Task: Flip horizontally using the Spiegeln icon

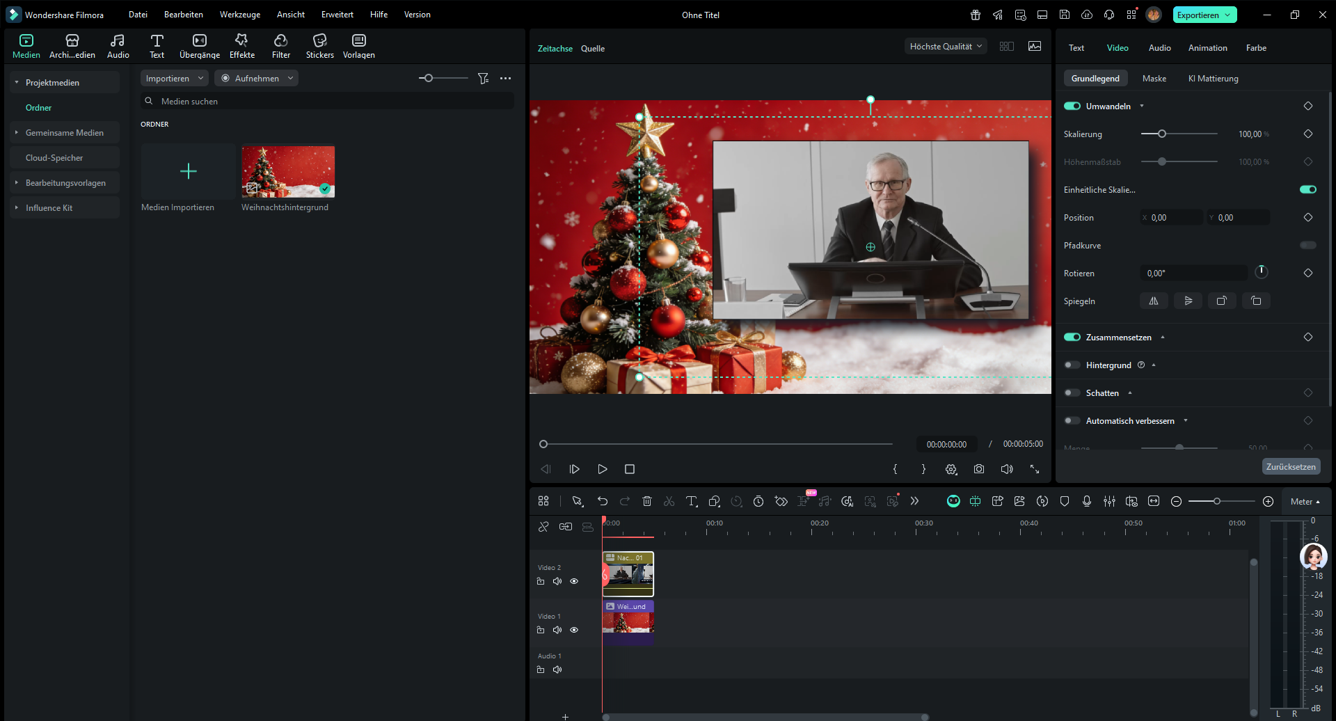Action: (x=1154, y=301)
